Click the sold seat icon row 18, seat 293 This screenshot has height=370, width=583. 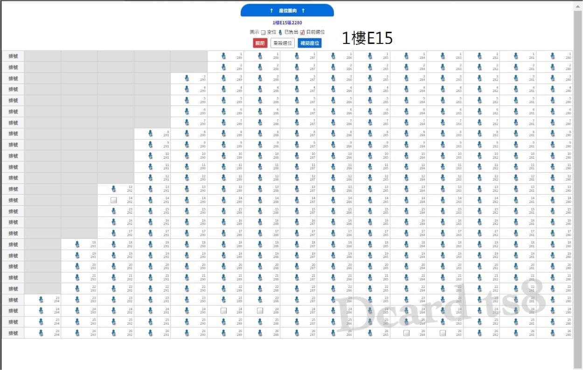pos(77,244)
